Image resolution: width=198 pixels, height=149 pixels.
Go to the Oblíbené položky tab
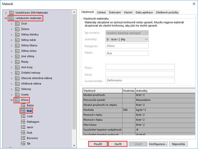pyautogui.click(x=167, y=12)
